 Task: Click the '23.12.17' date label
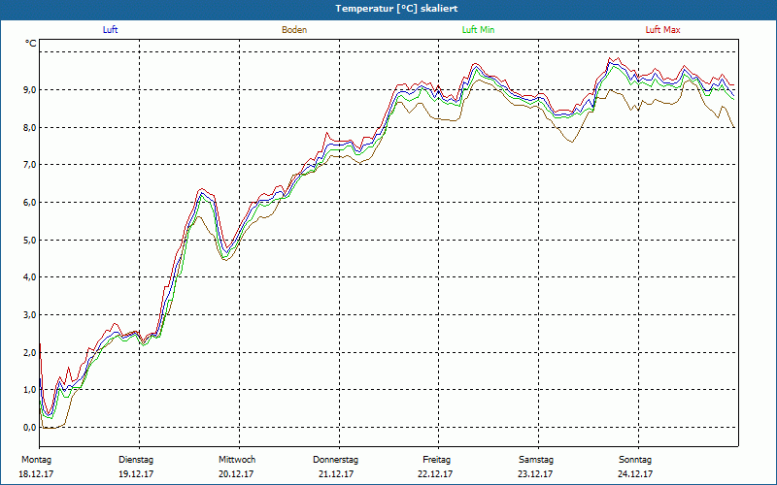(535, 474)
